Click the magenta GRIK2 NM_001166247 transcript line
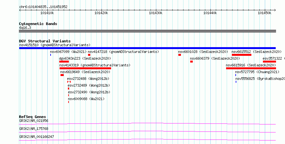 point(147,140)
